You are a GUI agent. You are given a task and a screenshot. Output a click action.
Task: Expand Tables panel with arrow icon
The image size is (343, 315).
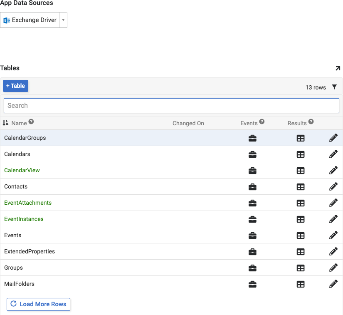click(x=338, y=68)
